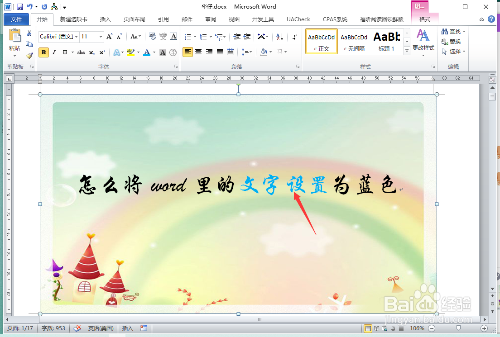Click the Clear Formatting icon

(153, 37)
